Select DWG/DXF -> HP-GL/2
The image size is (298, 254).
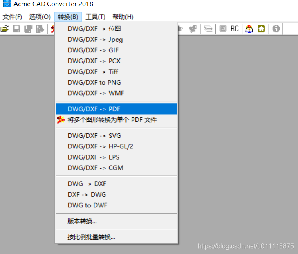pyautogui.click(x=116, y=146)
